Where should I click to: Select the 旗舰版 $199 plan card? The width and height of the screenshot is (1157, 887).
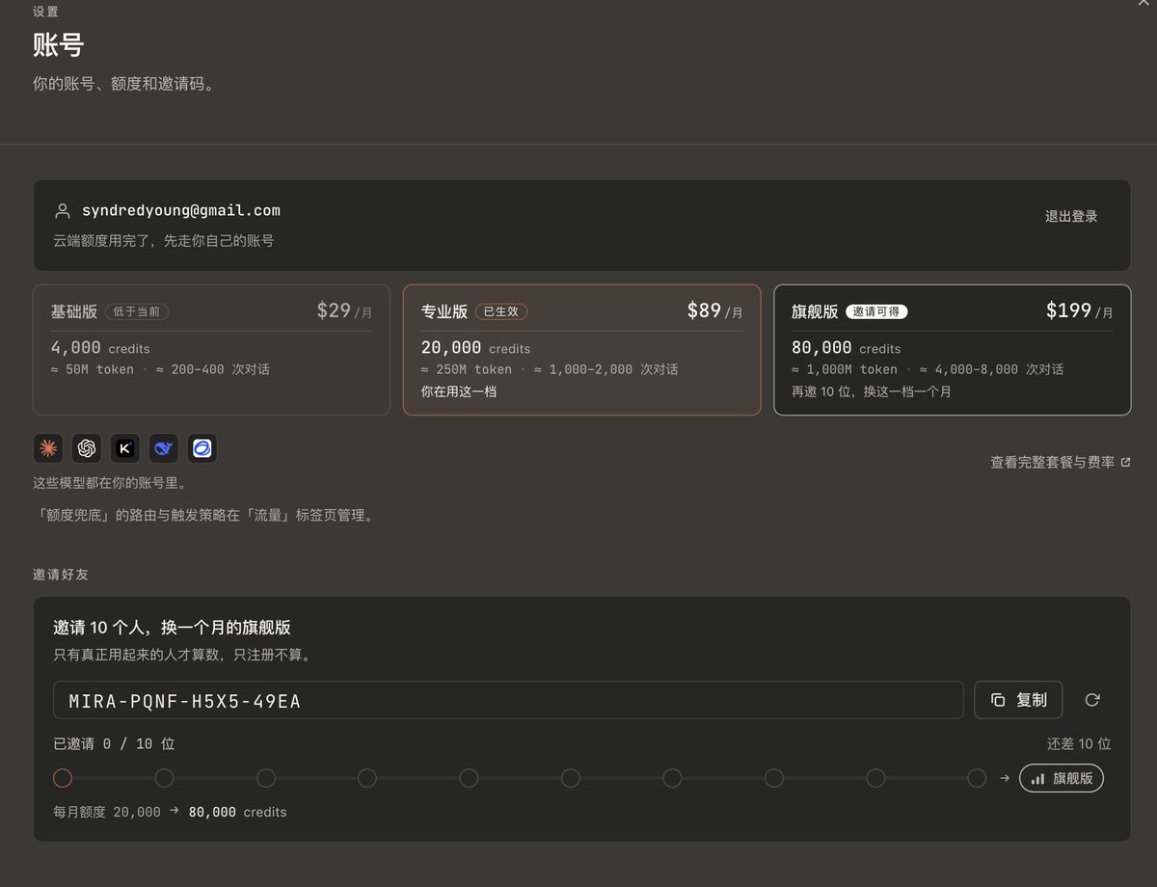tap(953, 350)
